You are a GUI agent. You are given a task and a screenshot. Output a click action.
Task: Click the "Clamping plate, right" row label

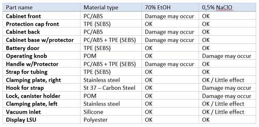point(33,80)
